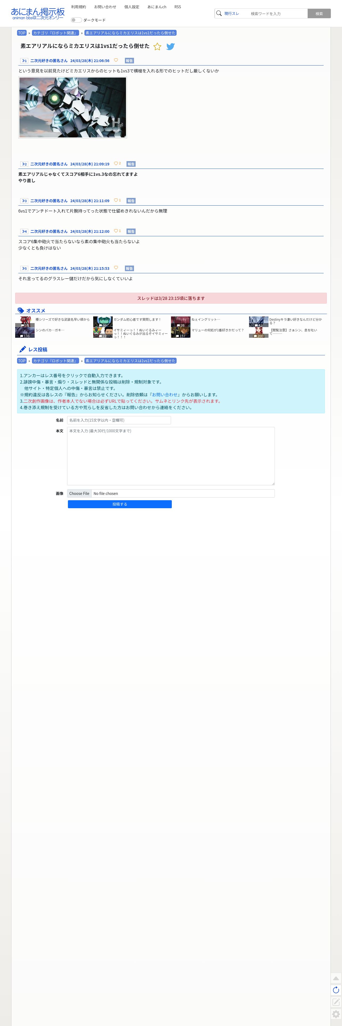The width and height of the screenshot is (342, 1026).
Task: Toggle the ダークモード switch
Action: [x=76, y=20]
